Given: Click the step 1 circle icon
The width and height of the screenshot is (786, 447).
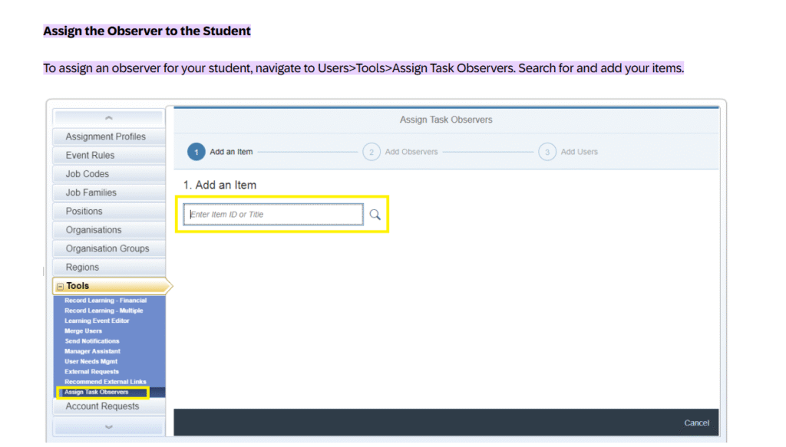Looking at the screenshot, I should tap(196, 152).
